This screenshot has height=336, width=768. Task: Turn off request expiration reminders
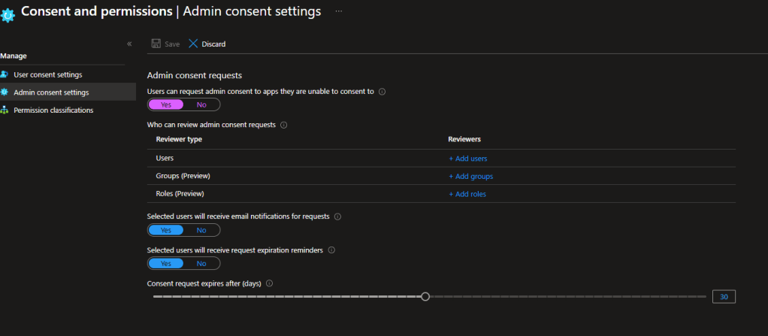(x=201, y=264)
